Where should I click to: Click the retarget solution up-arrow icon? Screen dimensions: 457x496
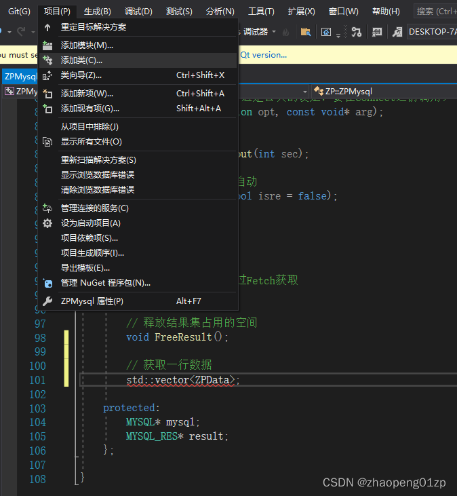tap(47, 28)
